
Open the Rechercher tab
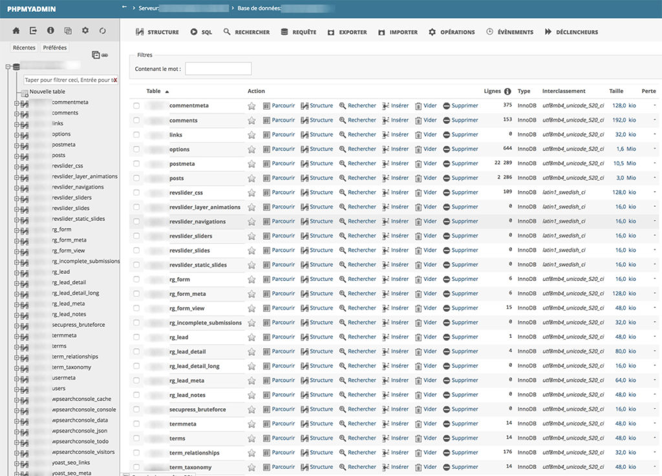(x=246, y=32)
